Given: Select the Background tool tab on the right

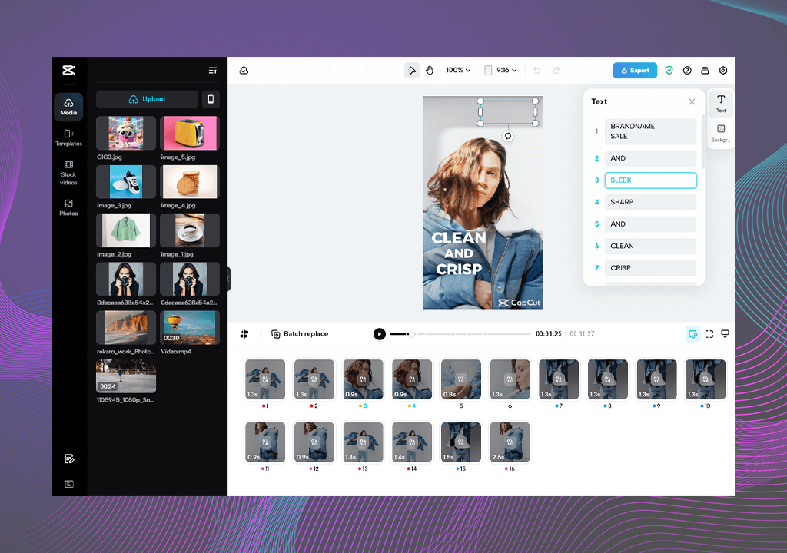Looking at the screenshot, I should coord(721,133).
